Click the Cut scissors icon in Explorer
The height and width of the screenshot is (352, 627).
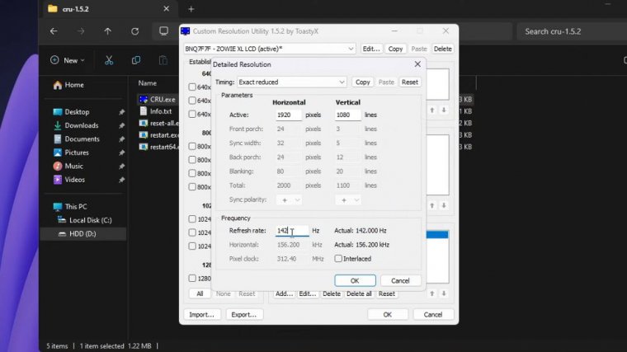108,60
